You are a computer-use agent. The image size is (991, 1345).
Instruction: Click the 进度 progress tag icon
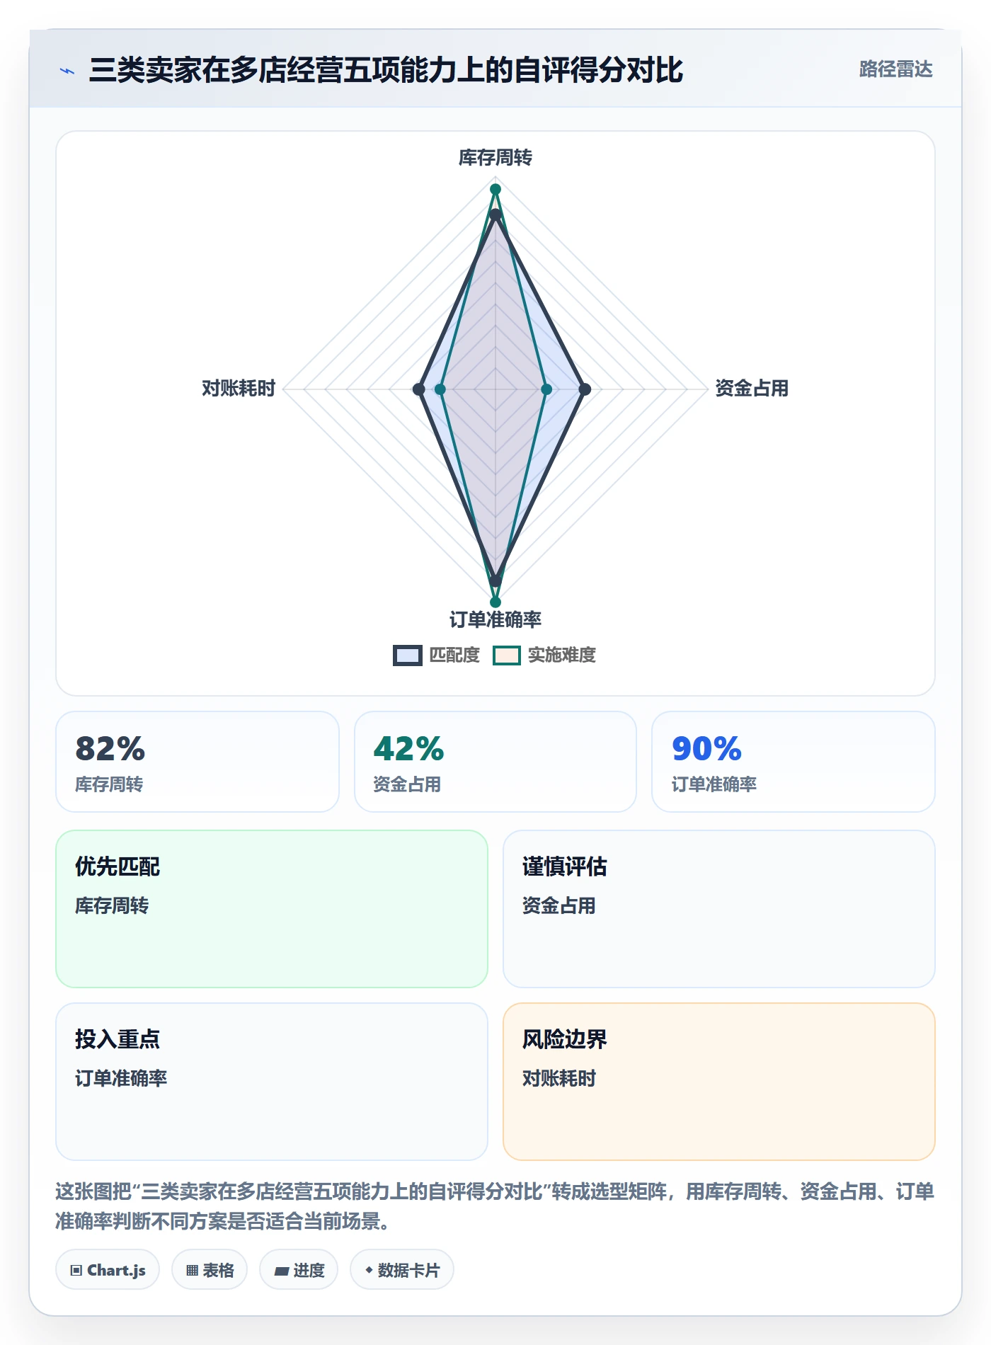(x=282, y=1271)
